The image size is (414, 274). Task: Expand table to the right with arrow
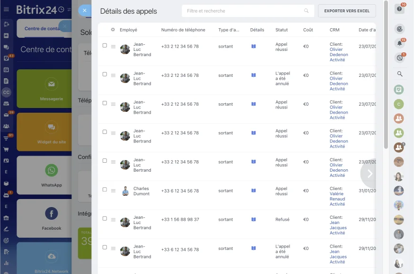(x=370, y=174)
